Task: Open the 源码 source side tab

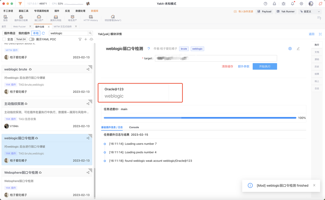Action: (317, 59)
